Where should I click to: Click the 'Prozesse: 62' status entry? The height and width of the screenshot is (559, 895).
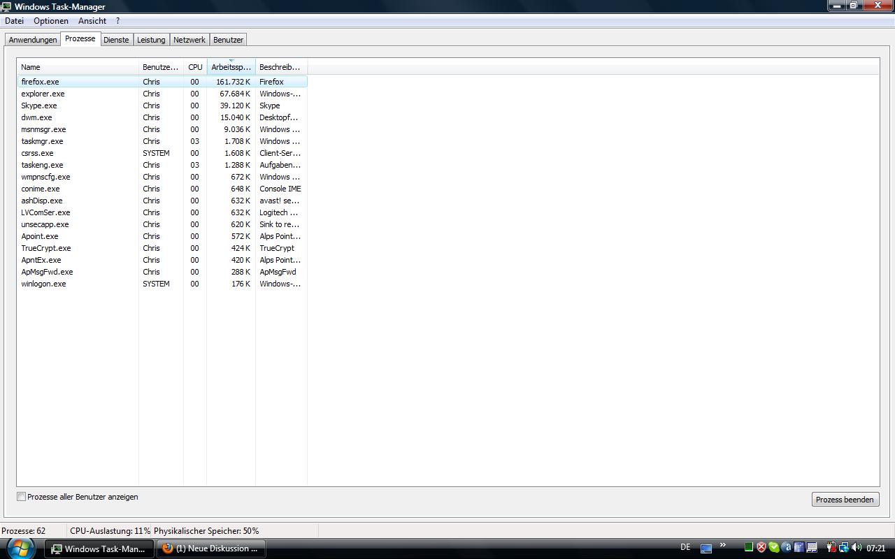coord(24,531)
